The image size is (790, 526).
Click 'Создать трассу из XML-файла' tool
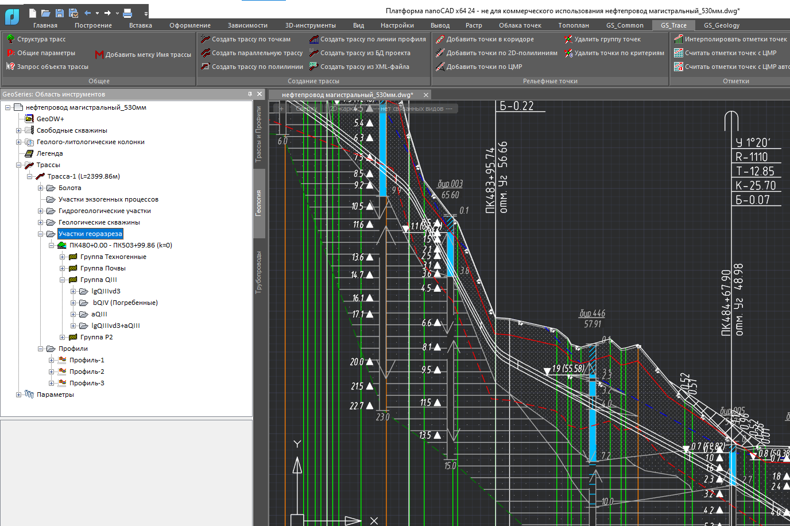point(364,67)
